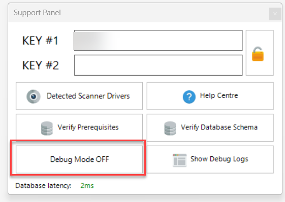The image size is (285, 202).
Task: Run Verify Database Schema
Action: (210, 127)
